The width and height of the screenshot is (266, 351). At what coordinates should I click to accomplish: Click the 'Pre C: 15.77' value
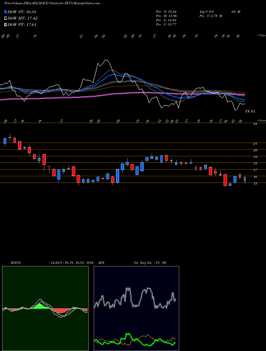pos(166,24)
